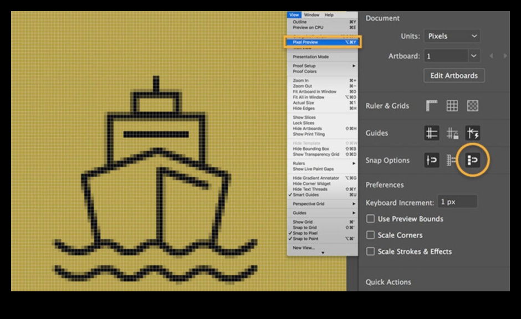Expand the Artboard number dropdown
This screenshot has height=319, width=521.
(473, 56)
